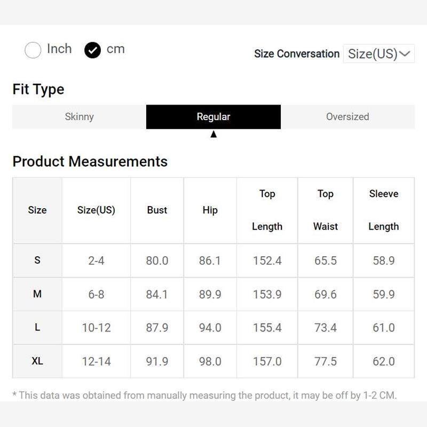427x427 pixels.
Task: Click the Bust column header
Action: [157, 210]
